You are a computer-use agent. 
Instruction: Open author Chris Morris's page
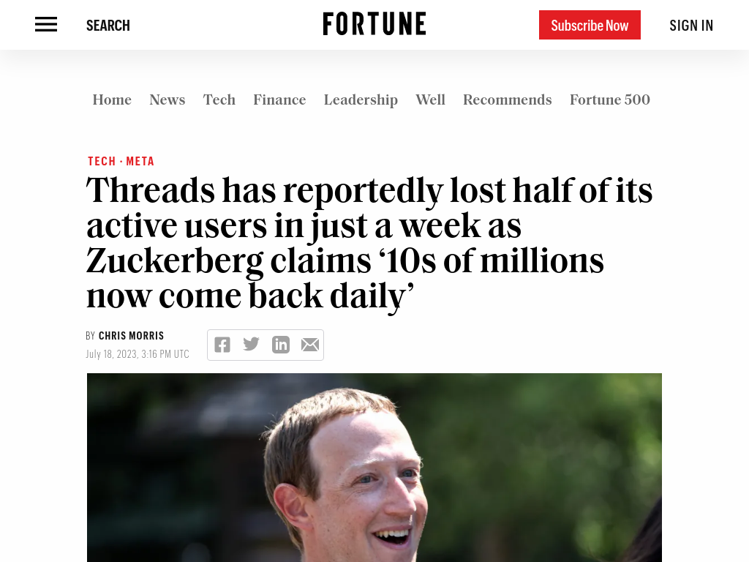point(132,336)
